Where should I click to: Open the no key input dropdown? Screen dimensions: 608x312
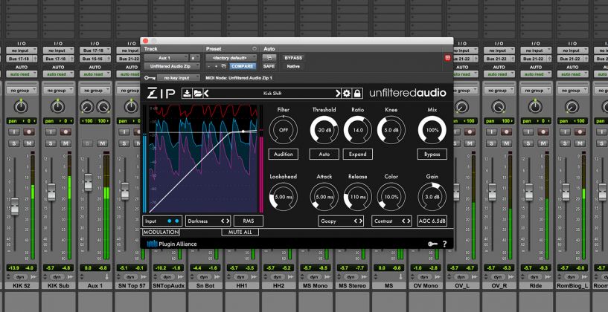point(179,78)
